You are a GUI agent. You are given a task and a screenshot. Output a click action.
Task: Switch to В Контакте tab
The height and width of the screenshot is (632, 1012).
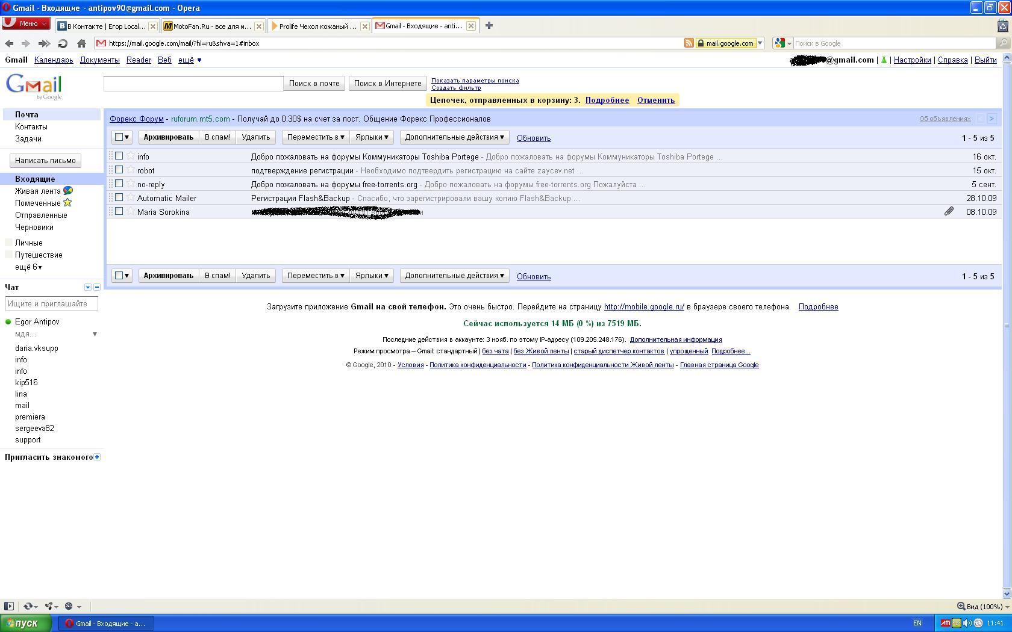coord(107,26)
